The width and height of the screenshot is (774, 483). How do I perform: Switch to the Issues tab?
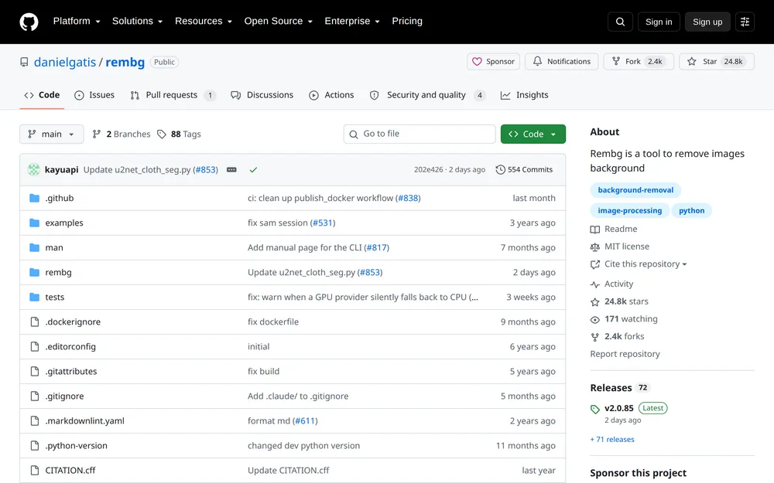(94, 95)
